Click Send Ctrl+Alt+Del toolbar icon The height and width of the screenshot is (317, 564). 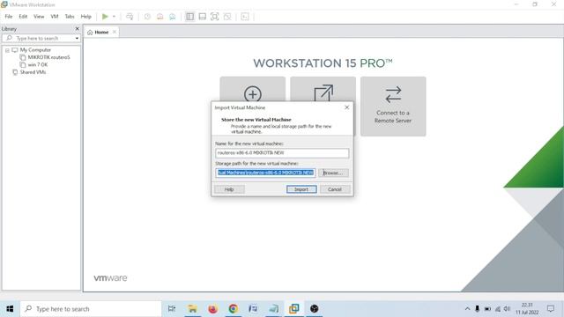click(x=130, y=17)
